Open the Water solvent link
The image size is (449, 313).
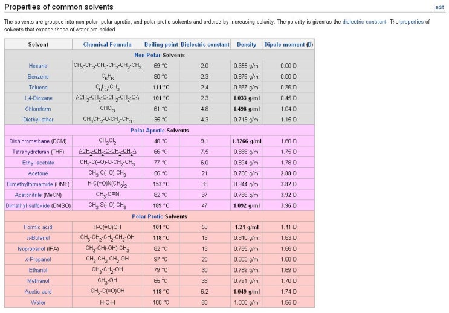click(x=38, y=302)
